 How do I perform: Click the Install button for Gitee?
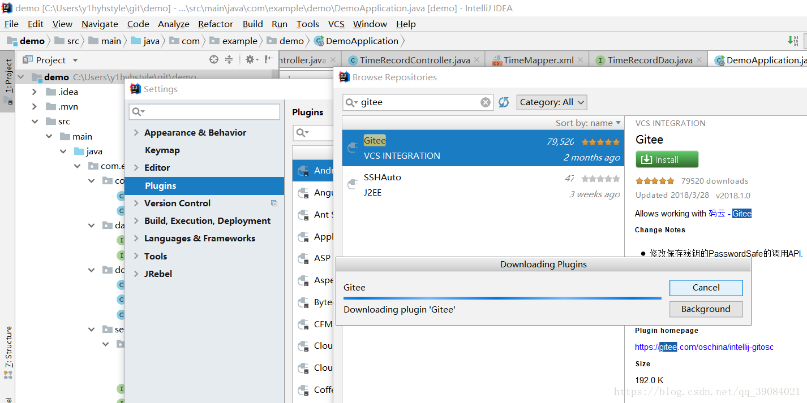[667, 159]
